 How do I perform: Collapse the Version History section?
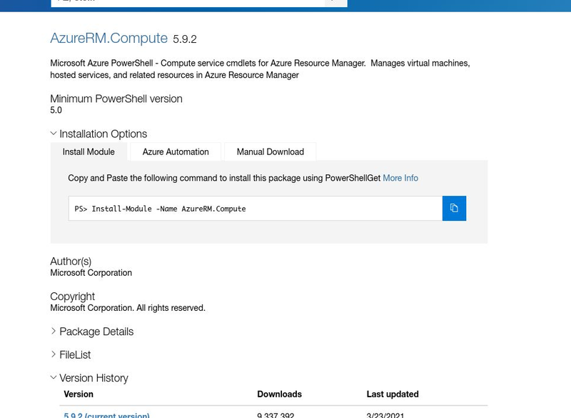[89, 378]
